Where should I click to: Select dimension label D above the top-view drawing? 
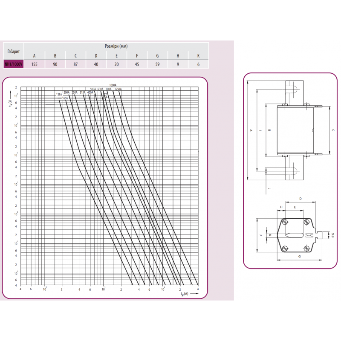coord(300,199)
